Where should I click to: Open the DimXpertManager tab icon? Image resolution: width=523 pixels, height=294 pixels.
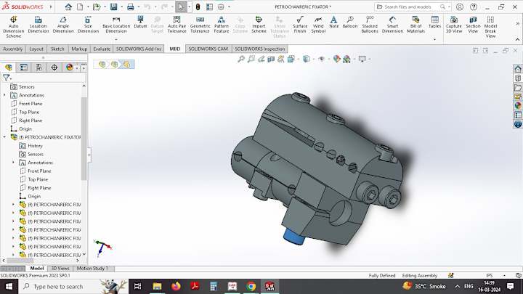pos(54,68)
